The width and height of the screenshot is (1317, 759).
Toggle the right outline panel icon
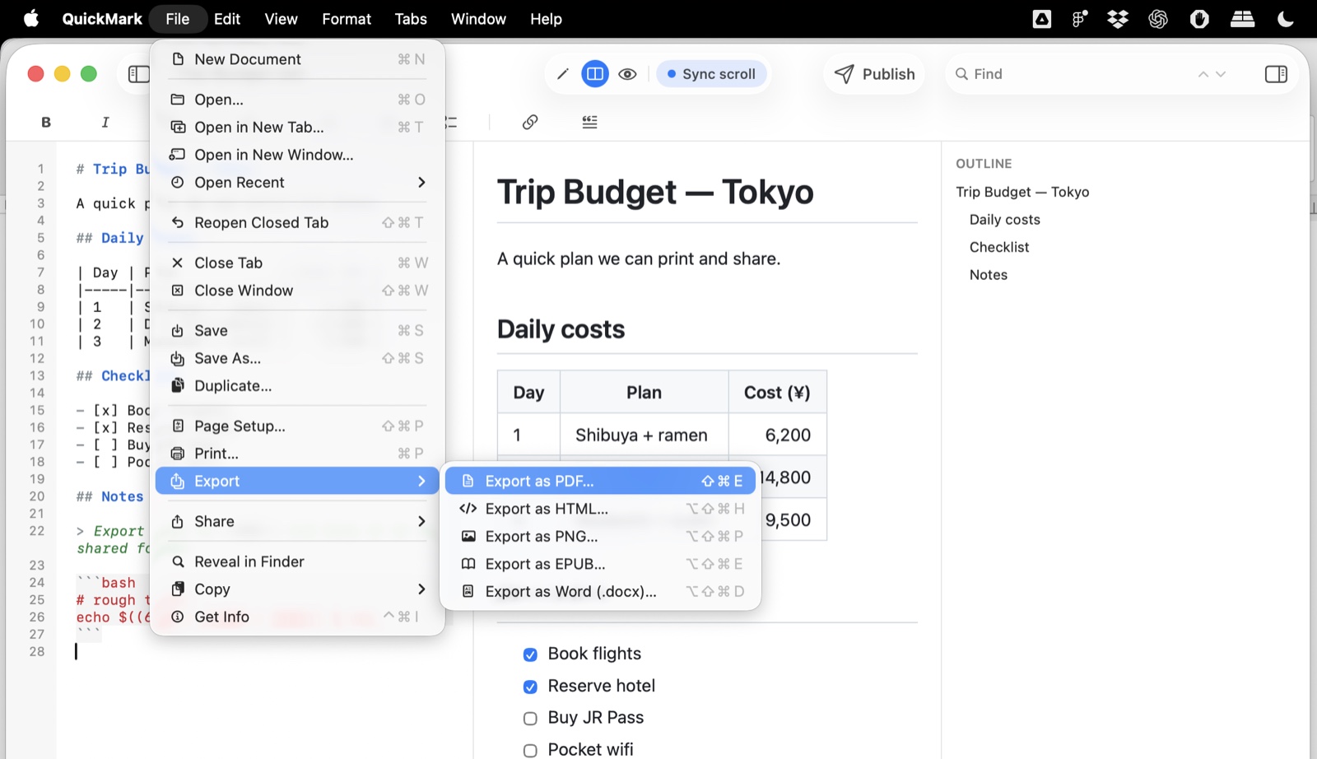(1276, 74)
